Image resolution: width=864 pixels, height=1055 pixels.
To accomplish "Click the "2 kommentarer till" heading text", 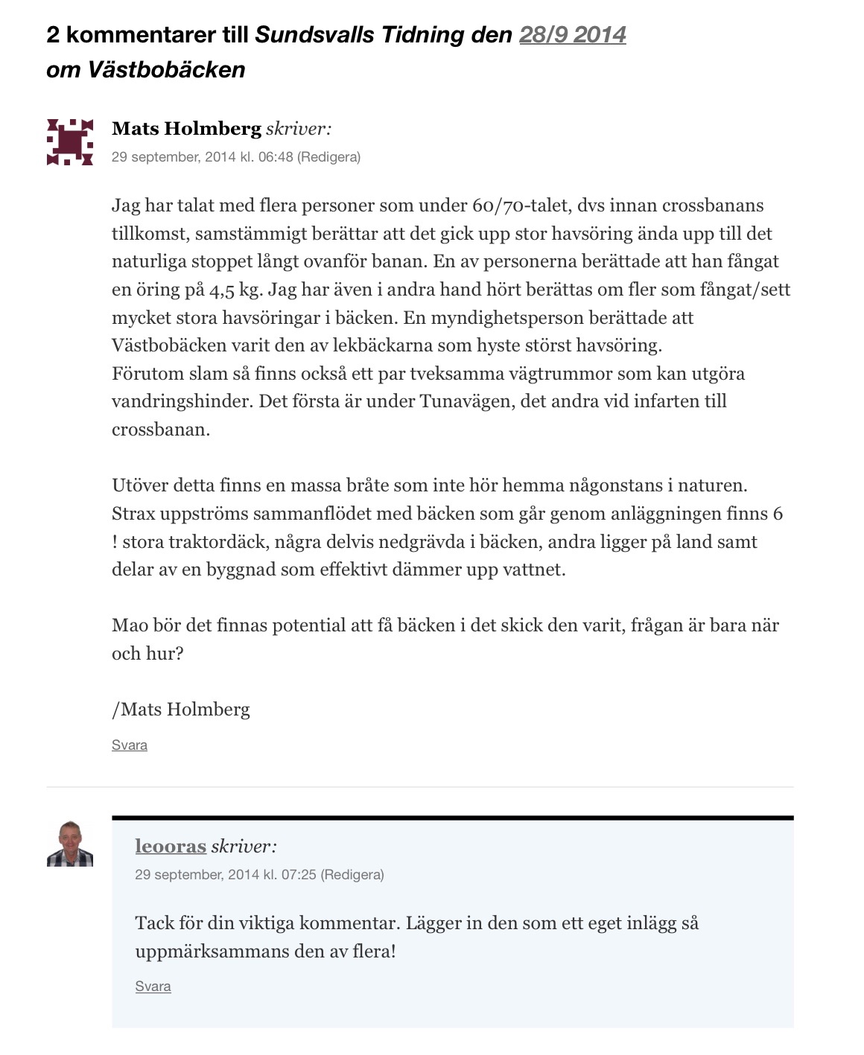I will pyautogui.click(x=147, y=35).
